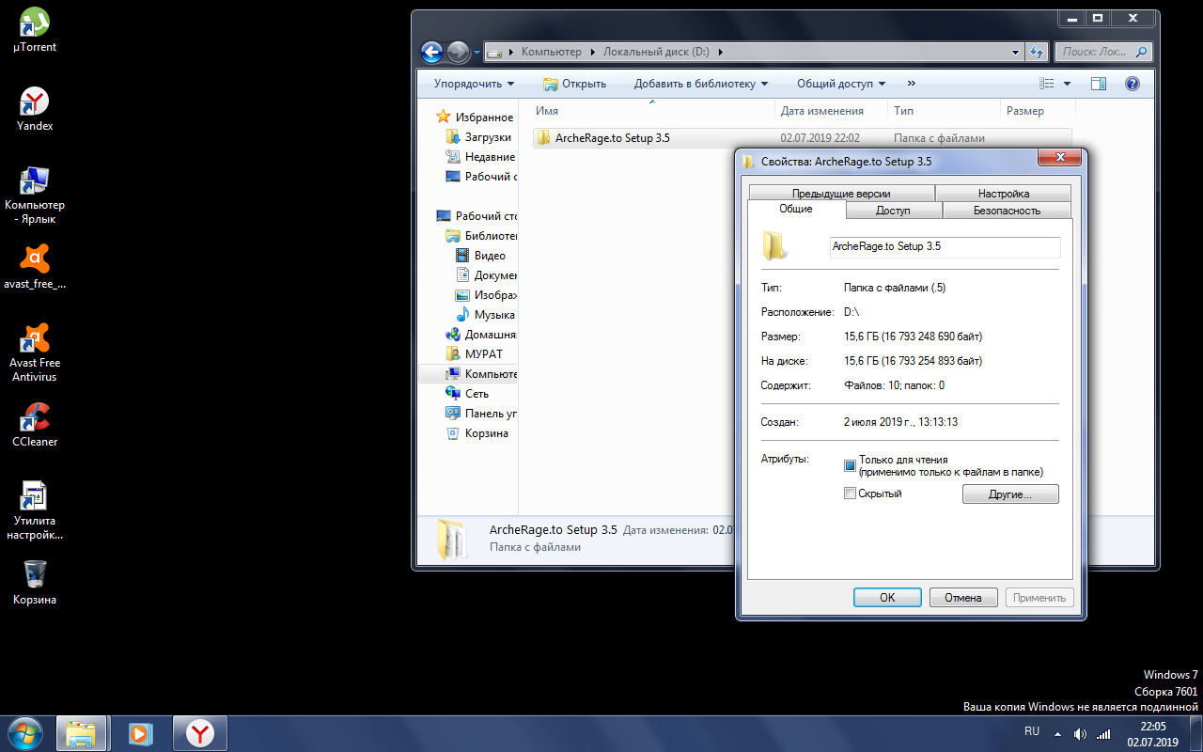
Task: Sort by Дата изменения column header
Action: [x=831, y=111]
